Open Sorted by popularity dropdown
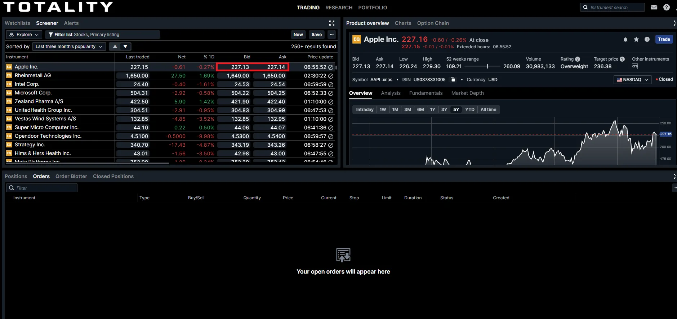 click(x=69, y=46)
